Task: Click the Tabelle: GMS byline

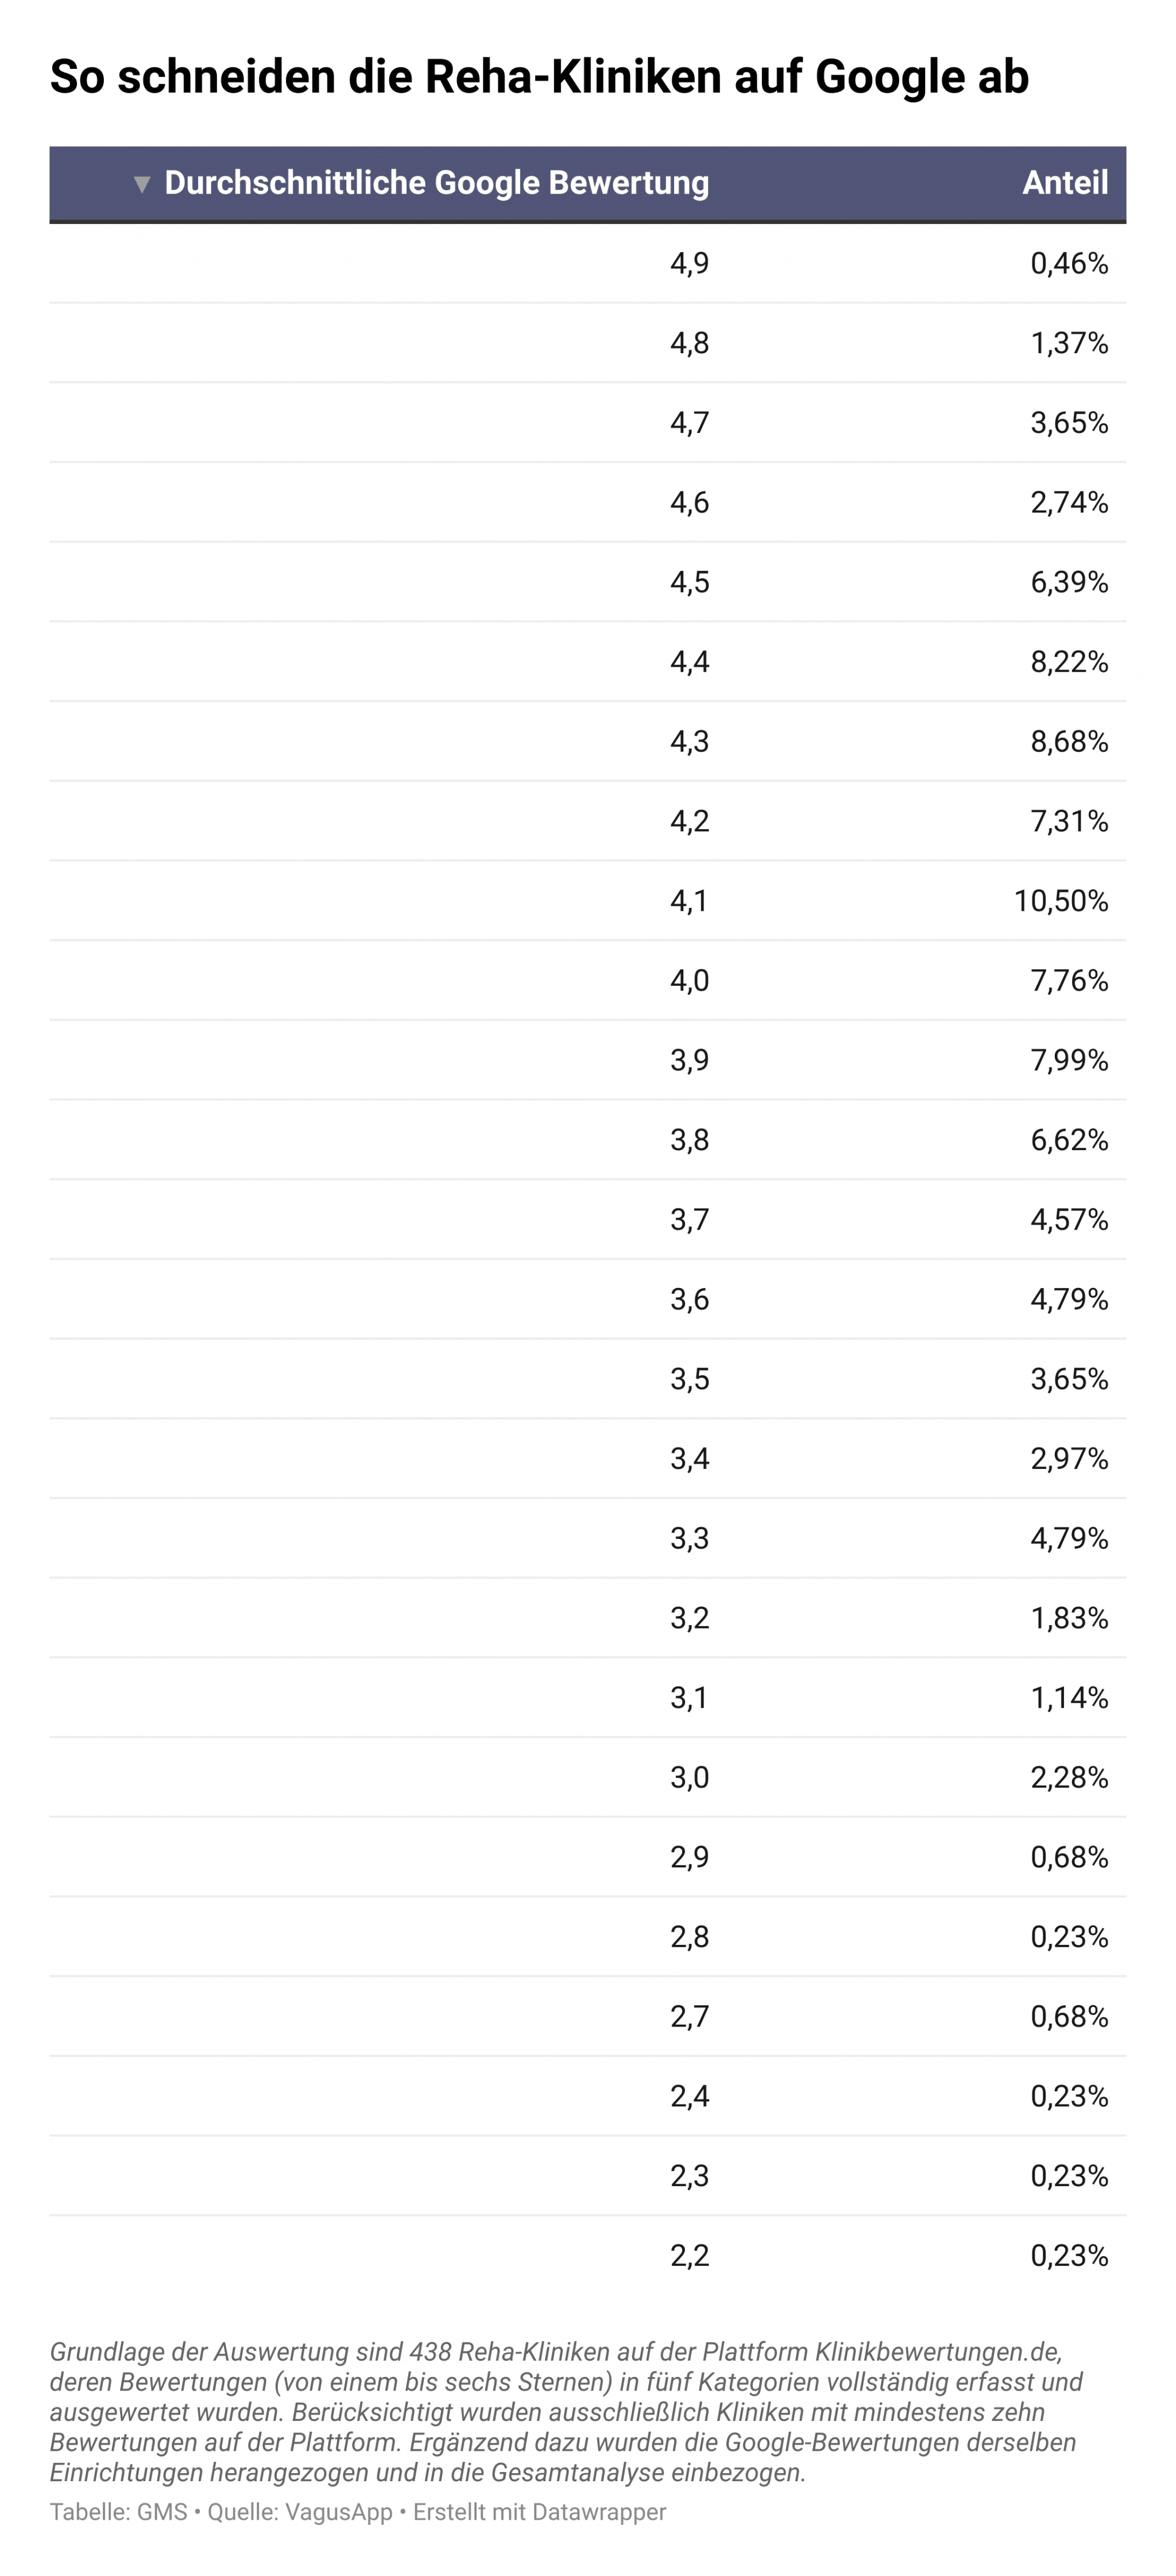Action: (119, 2512)
